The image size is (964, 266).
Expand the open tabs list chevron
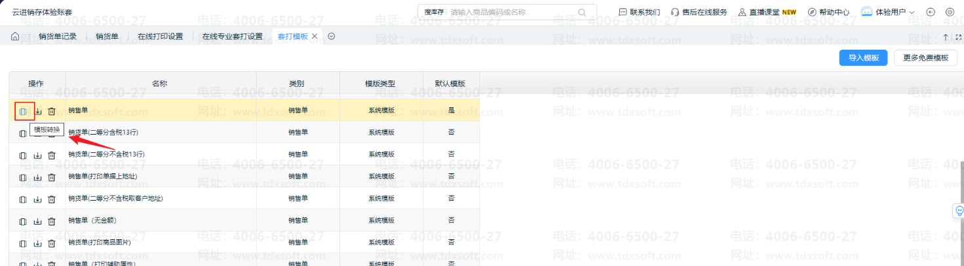(332, 37)
